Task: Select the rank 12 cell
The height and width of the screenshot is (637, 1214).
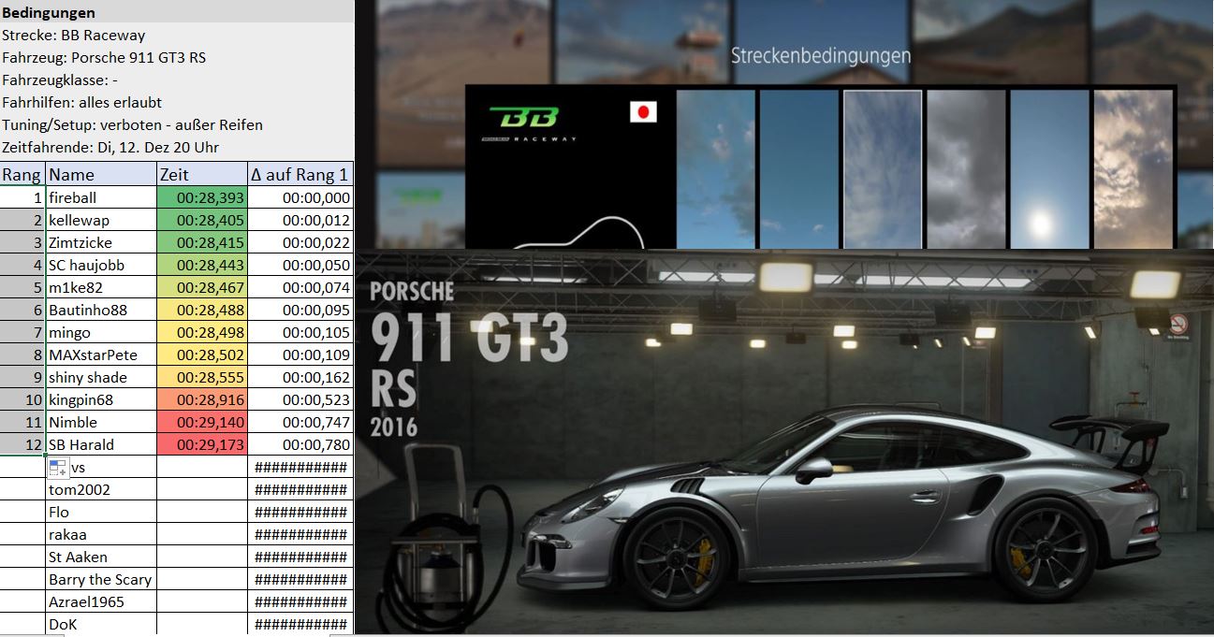Action: 22,444
